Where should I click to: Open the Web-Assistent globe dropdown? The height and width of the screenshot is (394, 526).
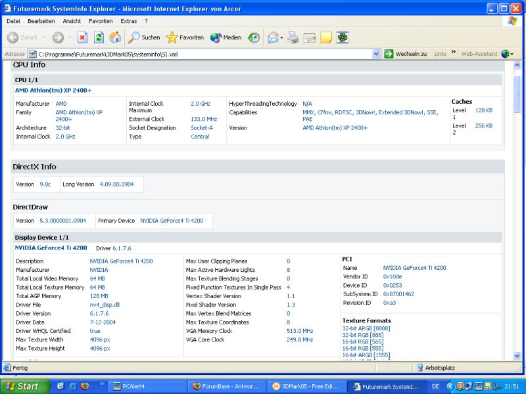tap(507, 54)
